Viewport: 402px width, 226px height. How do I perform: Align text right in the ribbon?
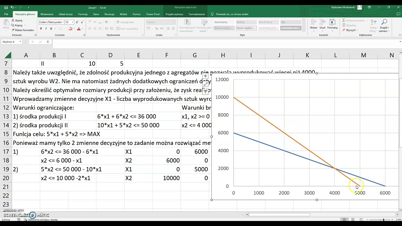click(x=100, y=29)
